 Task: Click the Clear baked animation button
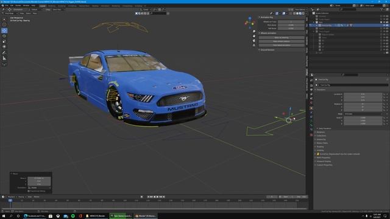pos(282,46)
